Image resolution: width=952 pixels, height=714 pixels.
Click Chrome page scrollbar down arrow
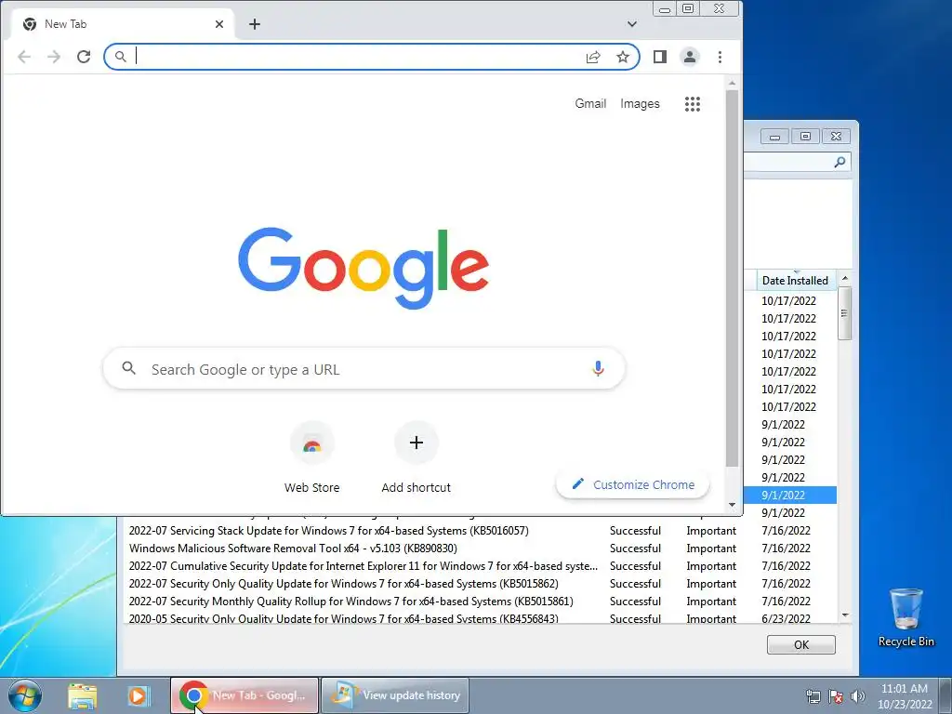click(x=732, y=505)
